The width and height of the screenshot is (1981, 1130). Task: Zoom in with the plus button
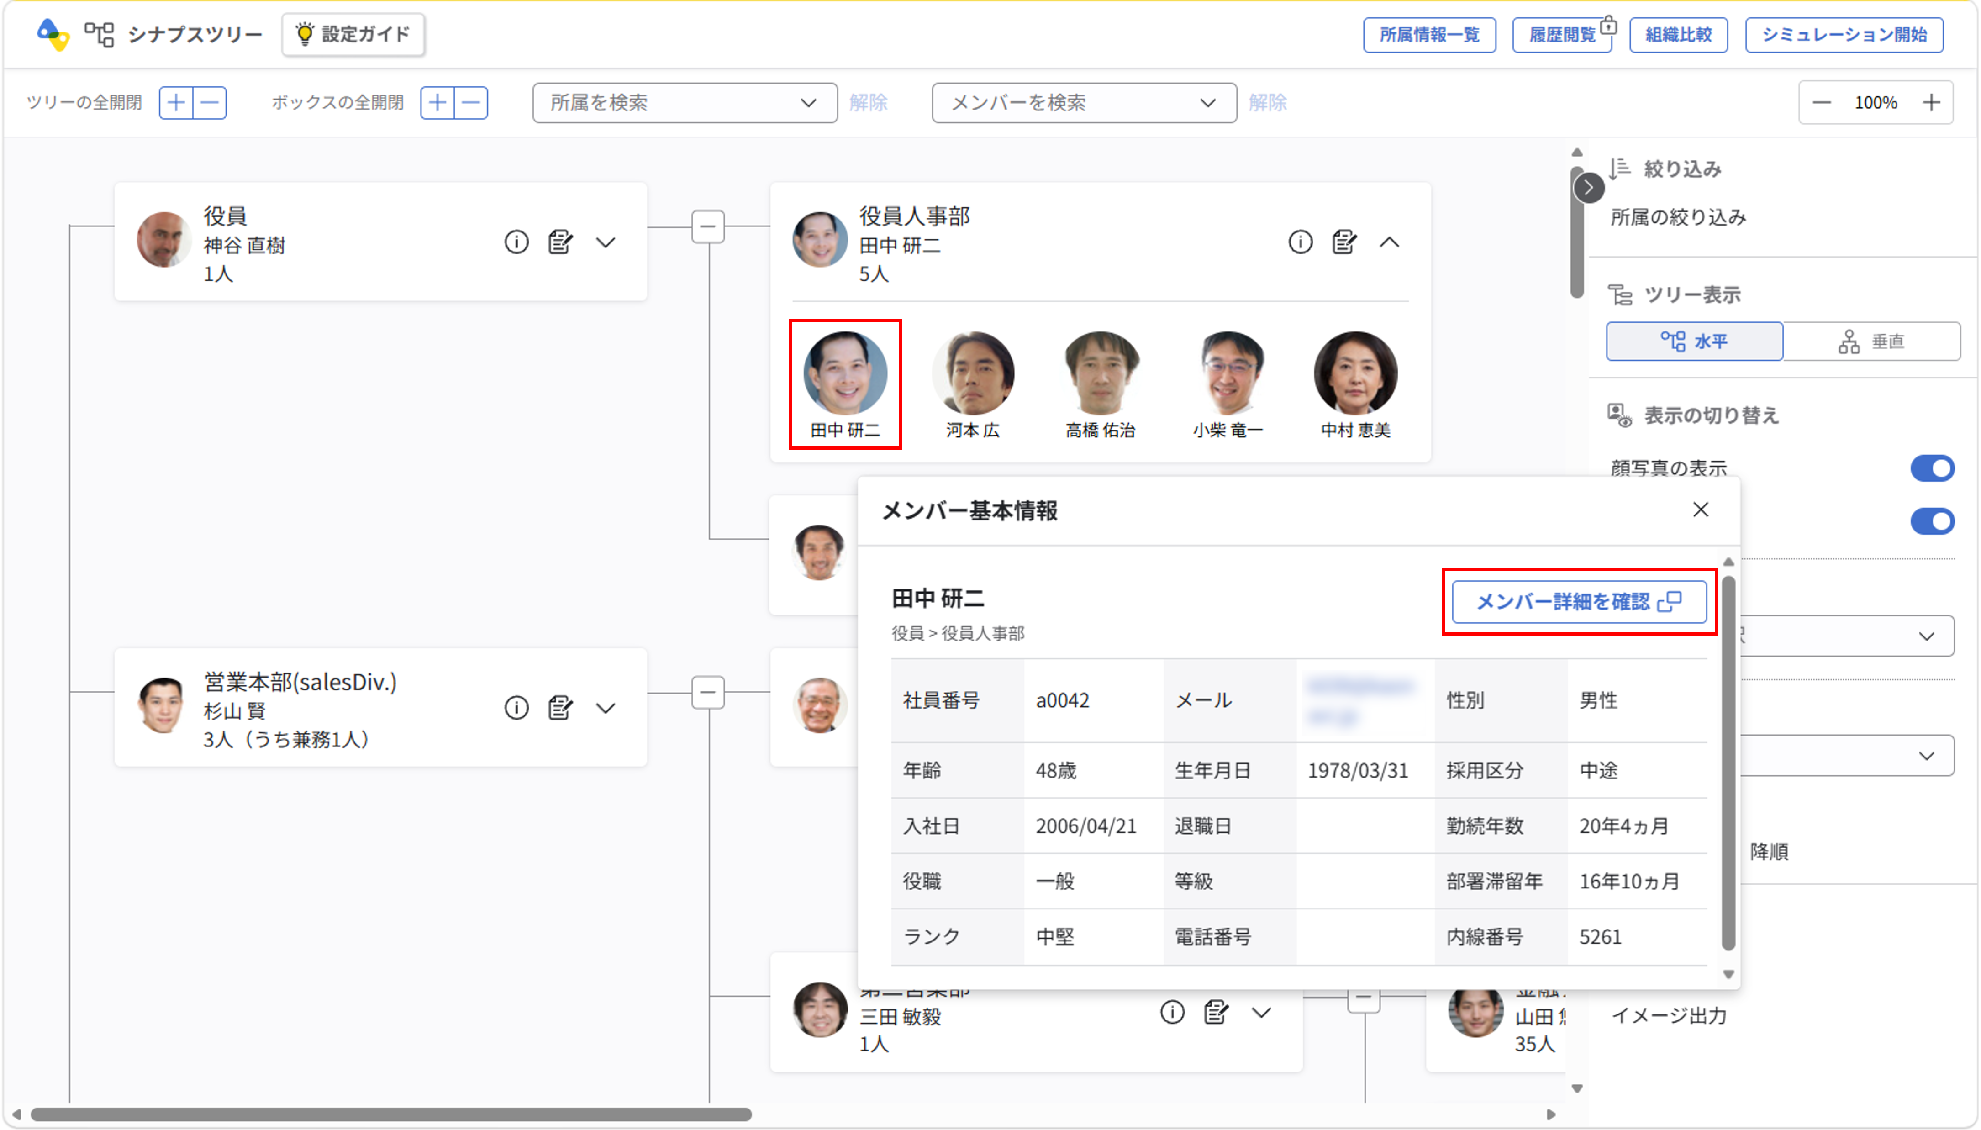[1931, 102]
